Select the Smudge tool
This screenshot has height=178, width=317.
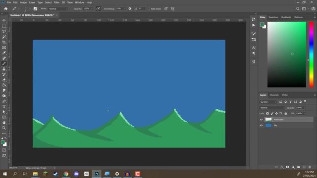click(x=4, y=90)
